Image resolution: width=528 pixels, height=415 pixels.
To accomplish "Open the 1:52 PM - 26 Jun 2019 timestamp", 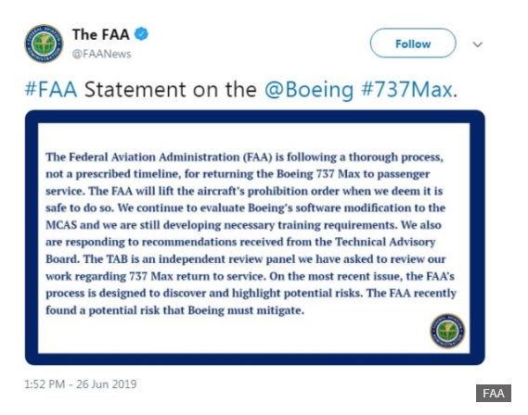I will point(81,384).
